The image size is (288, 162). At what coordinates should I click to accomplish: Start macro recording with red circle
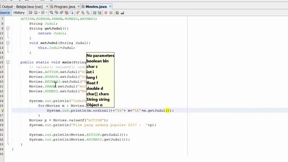(106, 13)
